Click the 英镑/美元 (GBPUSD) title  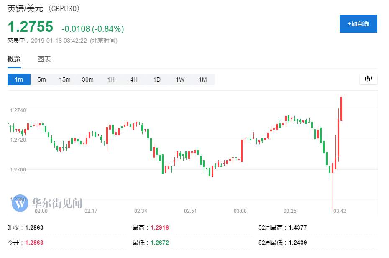pyautogui.click(x=44, y=8)
